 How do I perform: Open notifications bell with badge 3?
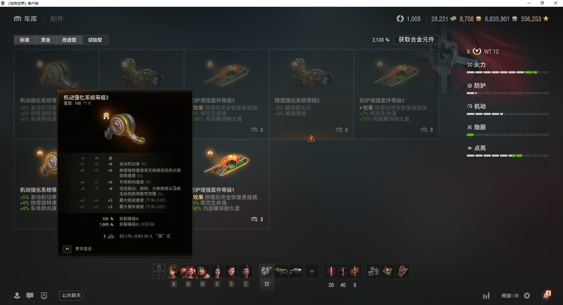pos(547,295)
